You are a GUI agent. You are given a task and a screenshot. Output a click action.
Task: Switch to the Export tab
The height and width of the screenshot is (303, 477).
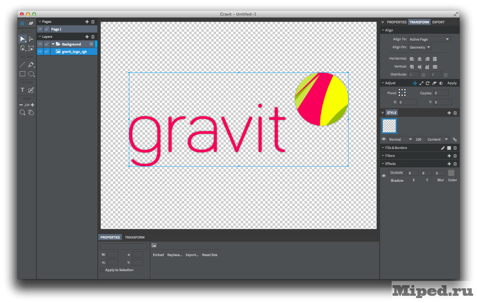438,22
